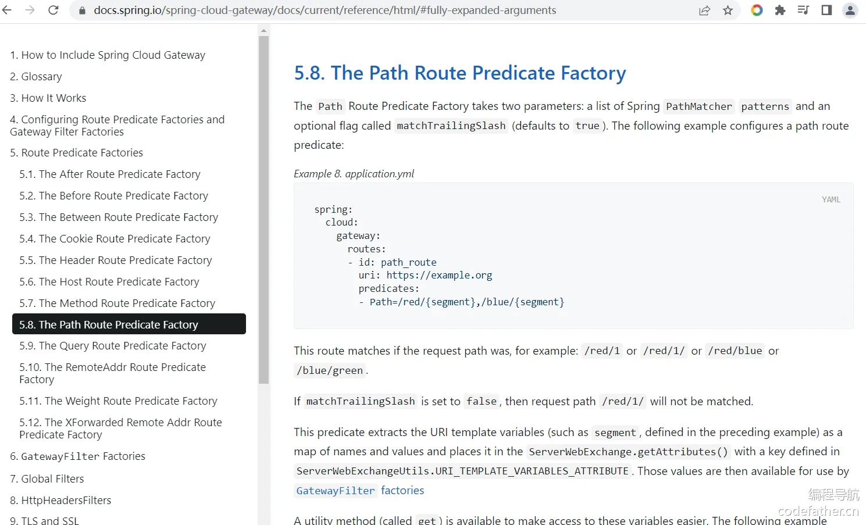The width and height of the screenshot is (866, 525).
Task: Open '1. How to Include Spring Cloud Gateway'
Action: click(108, 55)
